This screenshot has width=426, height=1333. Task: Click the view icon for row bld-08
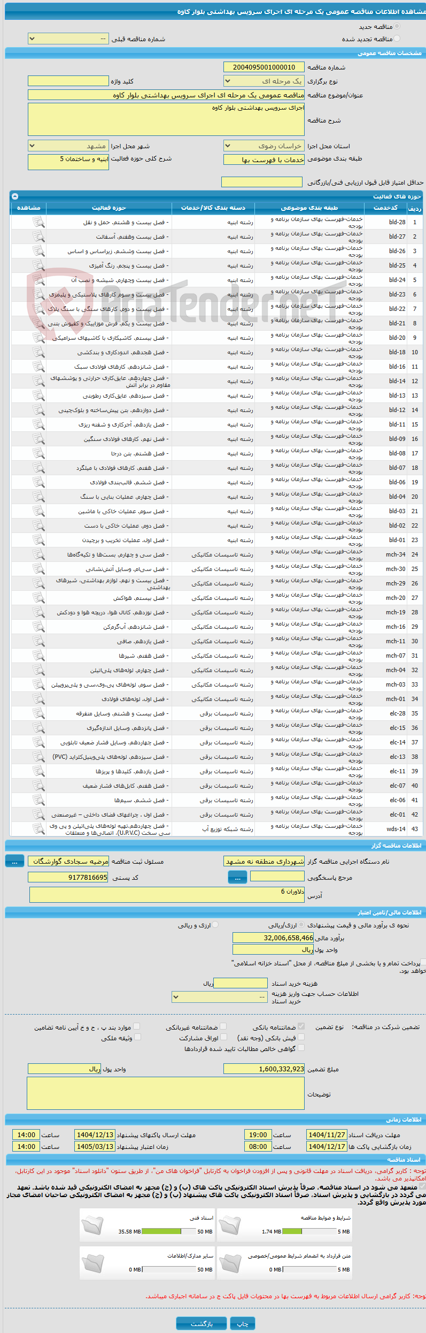coord(38,453)
